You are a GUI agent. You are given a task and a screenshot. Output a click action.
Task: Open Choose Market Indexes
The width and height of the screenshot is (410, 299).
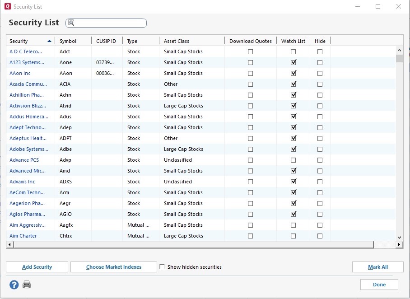coord(114,267)
